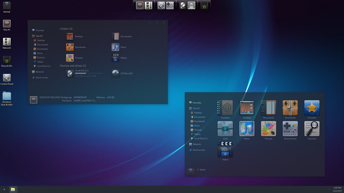Open File Explorer from the taskbar
The width and height of the screenshot is (344, 193).
pos(13,190)
